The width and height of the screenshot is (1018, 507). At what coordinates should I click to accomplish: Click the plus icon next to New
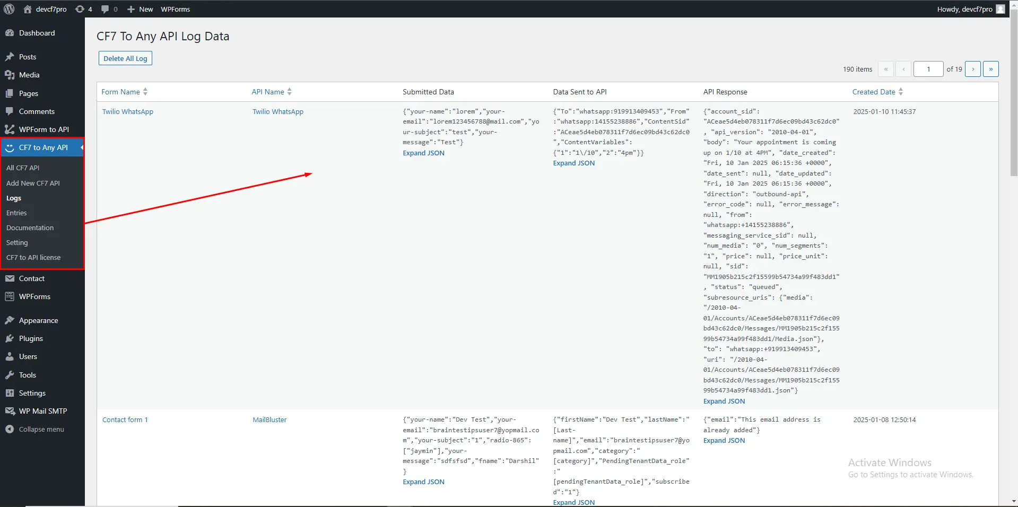(131, 9)
